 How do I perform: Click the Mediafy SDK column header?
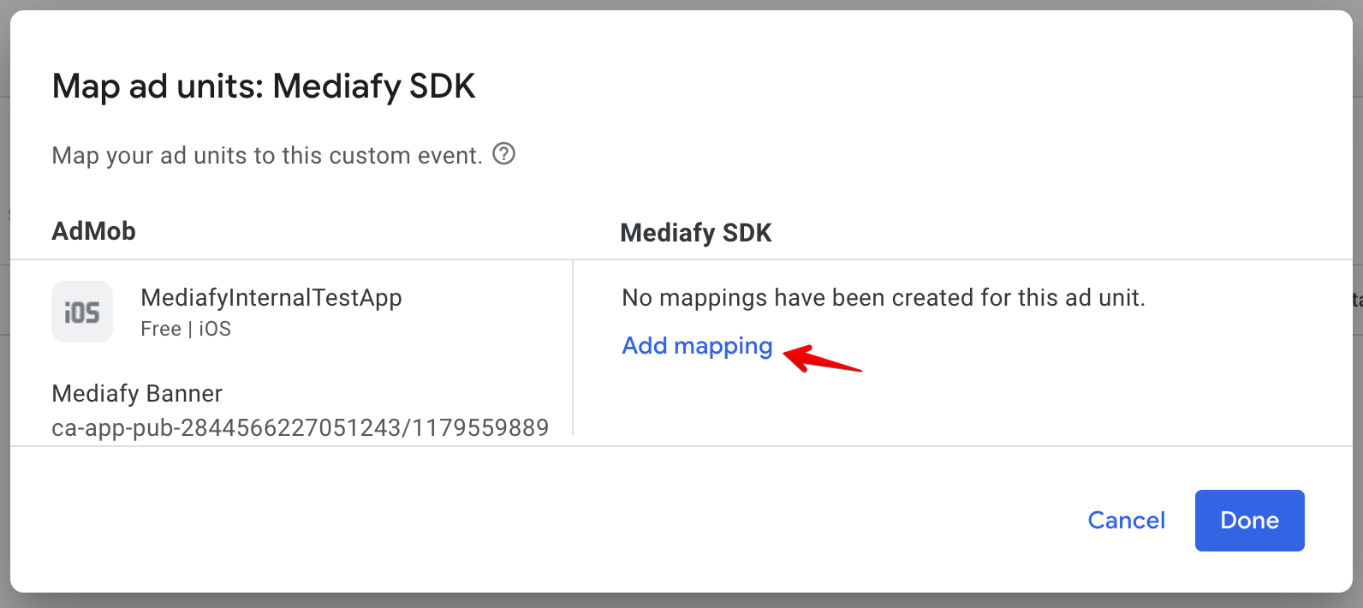[x=695, y=233]
